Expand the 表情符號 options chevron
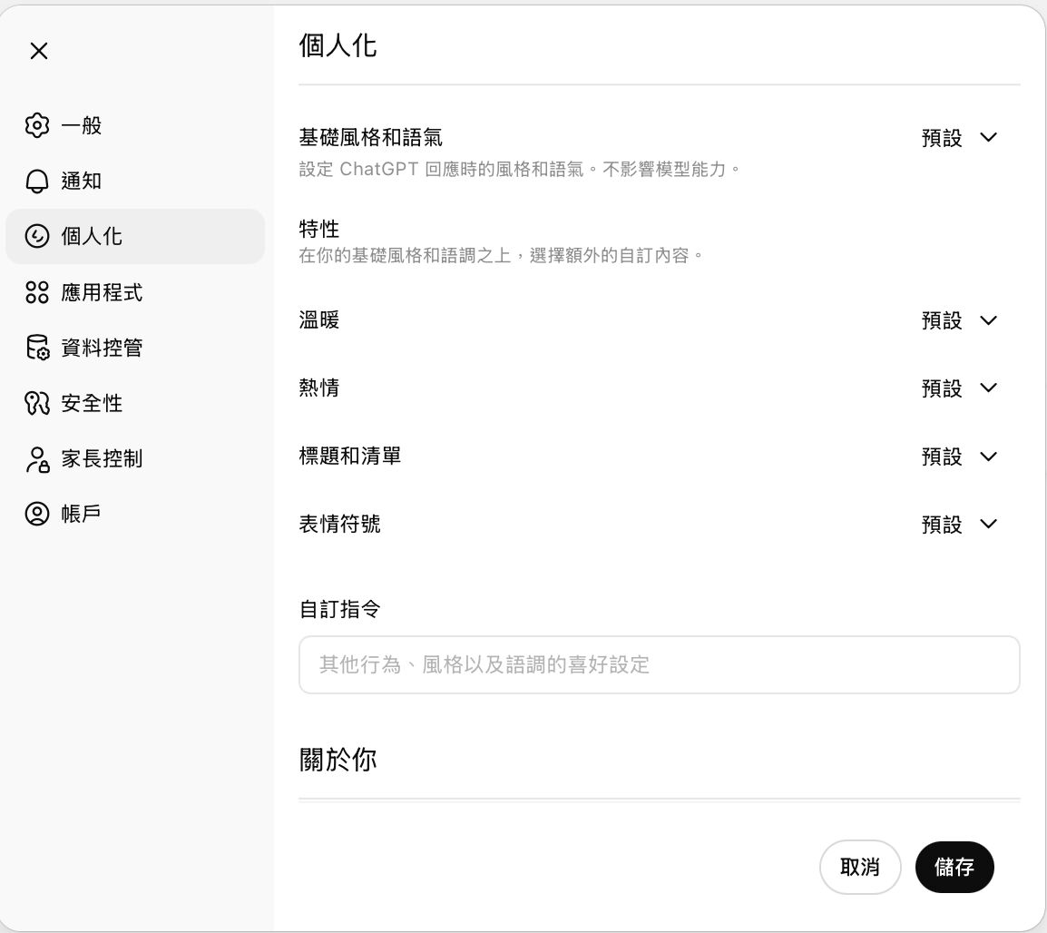Image resolution: width=1047 pixels, height=933 pixels. pyautogui.click(x=988, y=524)
